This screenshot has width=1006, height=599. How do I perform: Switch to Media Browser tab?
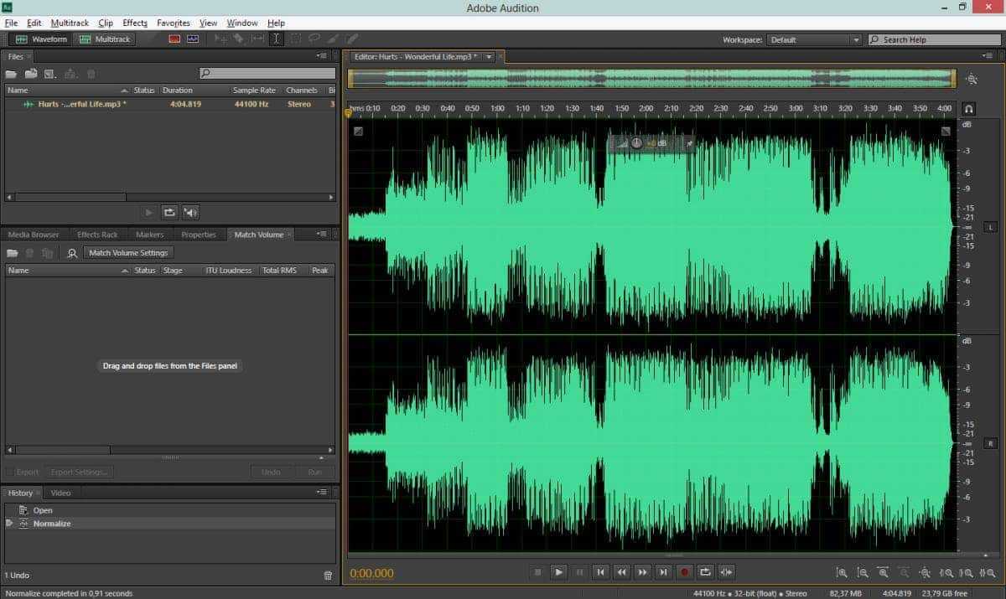[x=34, y=235]
